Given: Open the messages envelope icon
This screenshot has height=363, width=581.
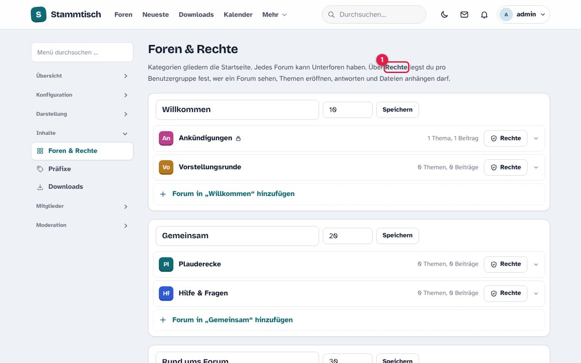Looking at the screenshot, I should [464, 15].
